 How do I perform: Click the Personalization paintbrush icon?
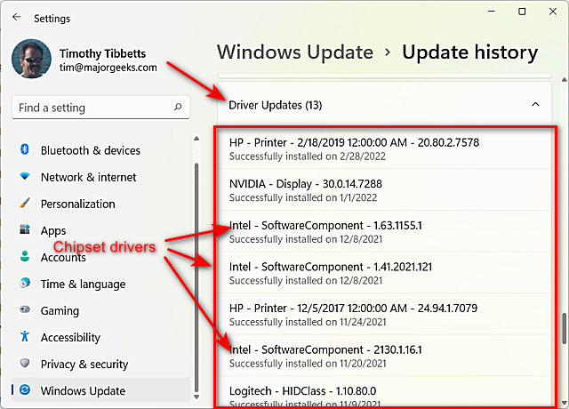tap(25, 204)
